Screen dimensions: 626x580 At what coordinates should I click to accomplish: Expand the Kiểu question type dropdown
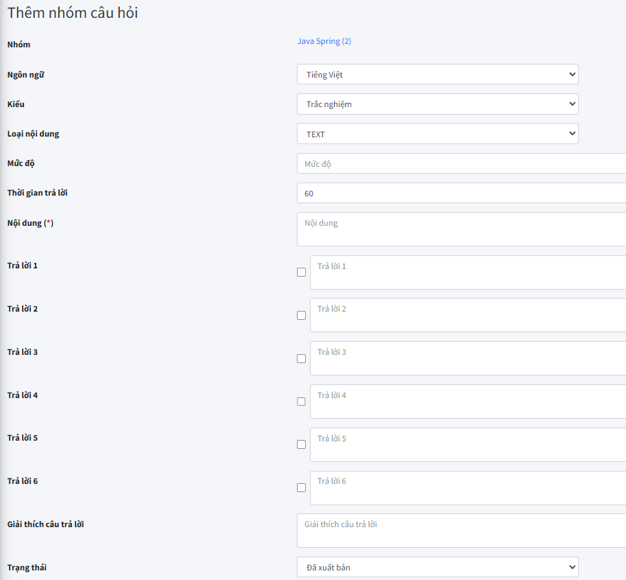click(437, 104)
